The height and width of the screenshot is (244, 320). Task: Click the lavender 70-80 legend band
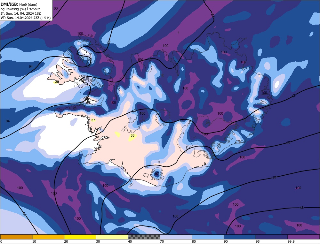pyautogui.click(x=176, y=237)
